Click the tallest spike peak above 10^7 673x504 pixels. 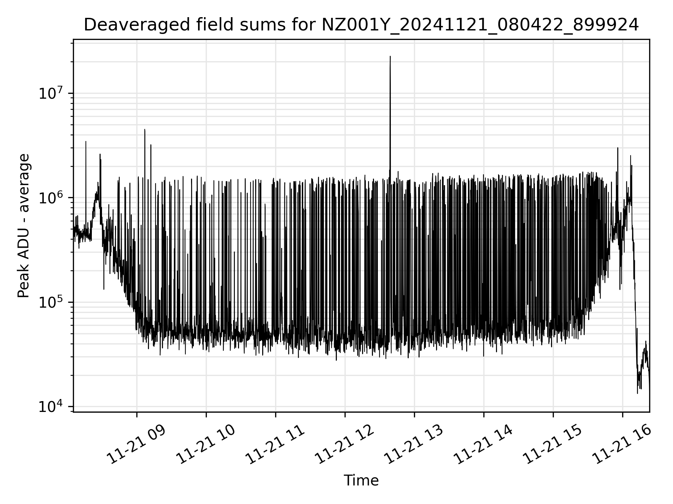tap(390, 56)
